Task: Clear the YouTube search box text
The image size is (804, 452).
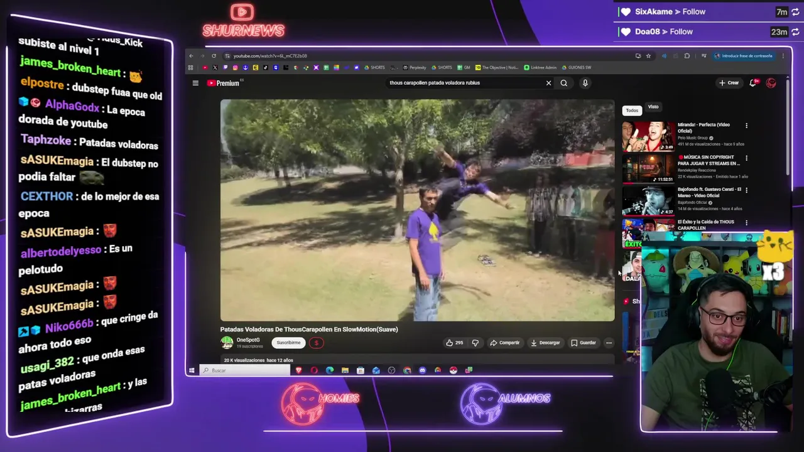Action: point(548,83)
